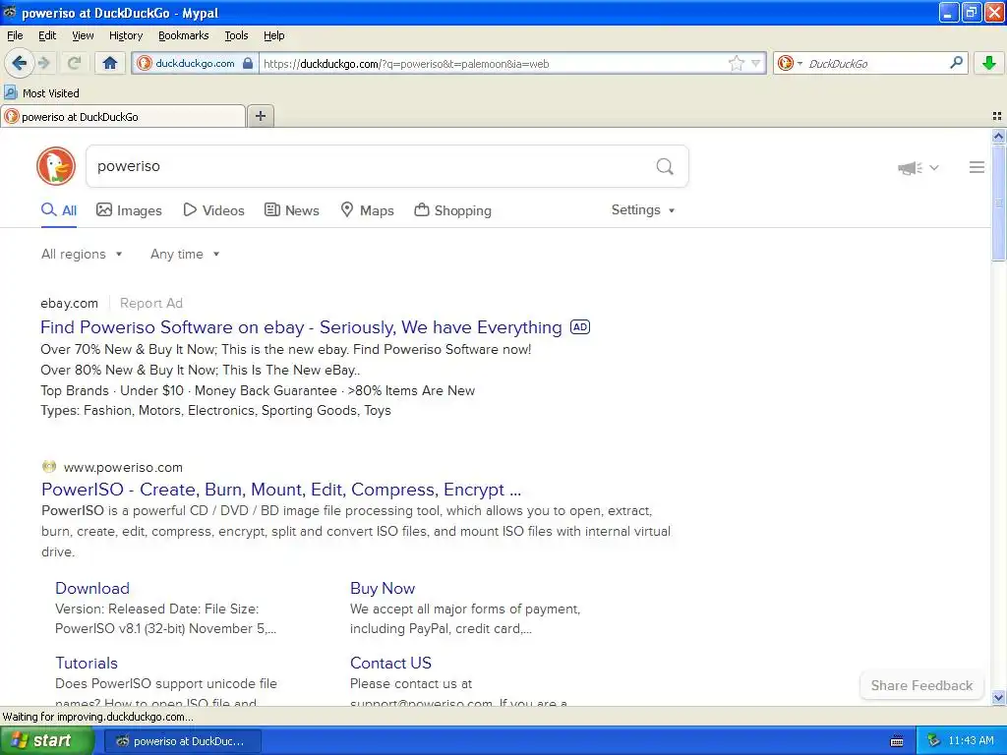Click the tray icon beside the clock
Viewport: 1007px width, 755px height.
pyautogui.click(x=934, y=741)
